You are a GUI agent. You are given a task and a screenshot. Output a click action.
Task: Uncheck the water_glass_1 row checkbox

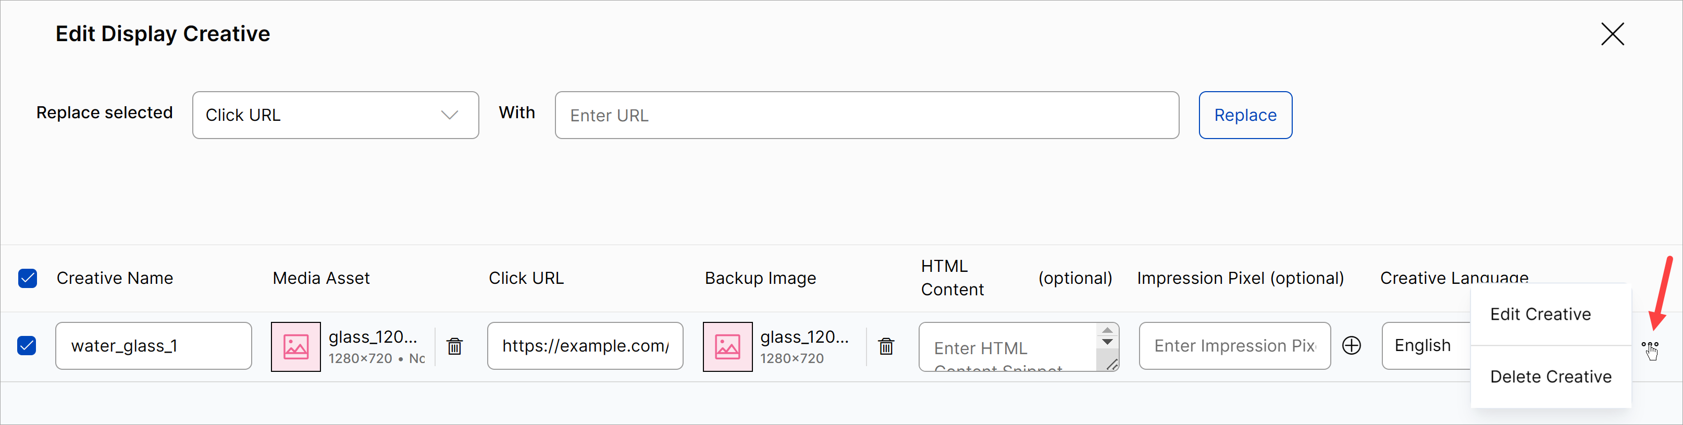(27, 345)
